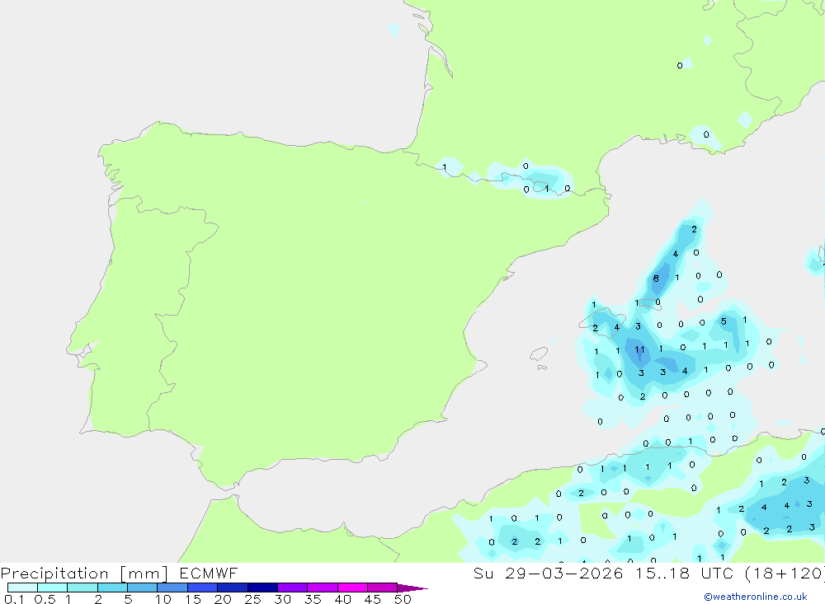Click the legend swatch between 15 and 20

(x=202, y=588)
